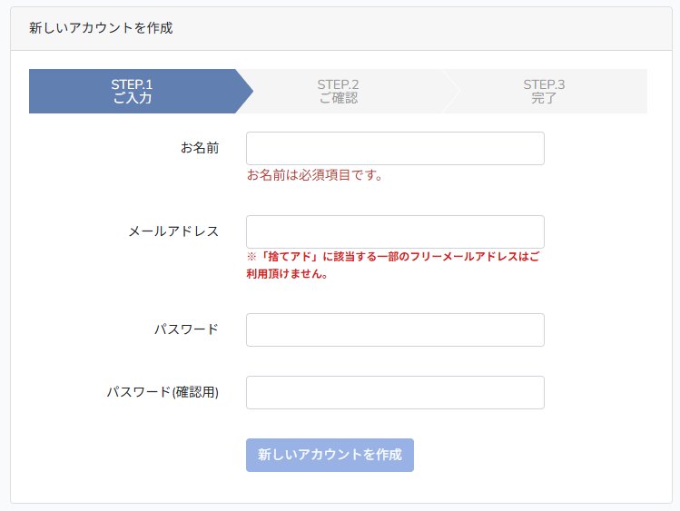
Task: Click the お名前 field label
Action: [x=200, y=148]
